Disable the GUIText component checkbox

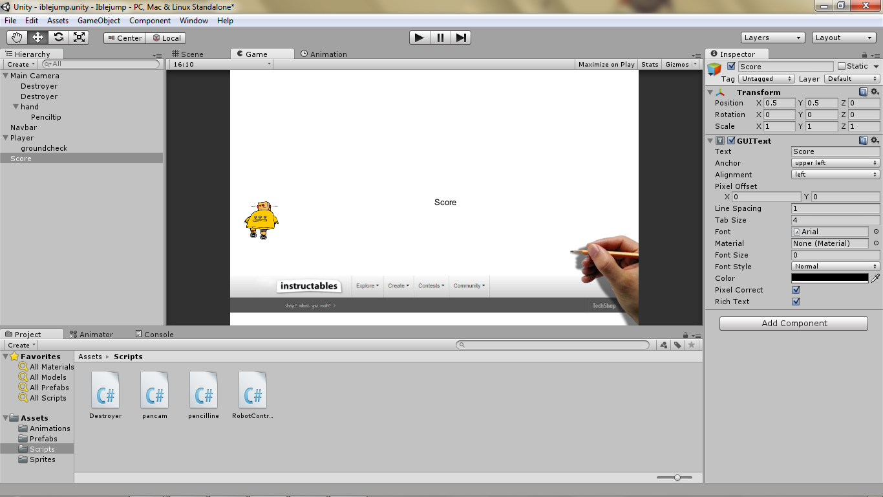click(x=731, y=140)
